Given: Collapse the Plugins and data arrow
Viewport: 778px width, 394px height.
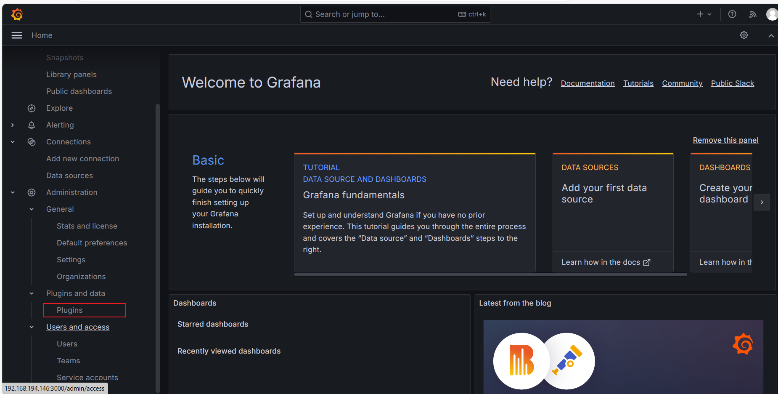Looking at the screenshot, I should (32, 293).
